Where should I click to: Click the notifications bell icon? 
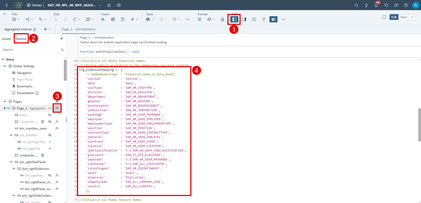[376, 5]
